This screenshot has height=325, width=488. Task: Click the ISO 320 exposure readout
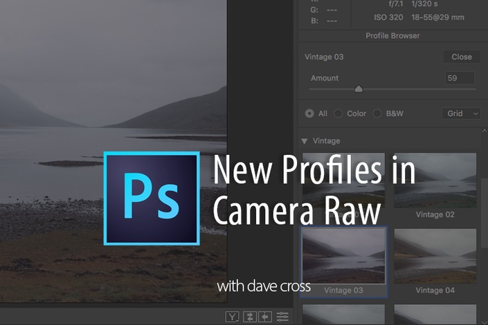click(388, 17)
